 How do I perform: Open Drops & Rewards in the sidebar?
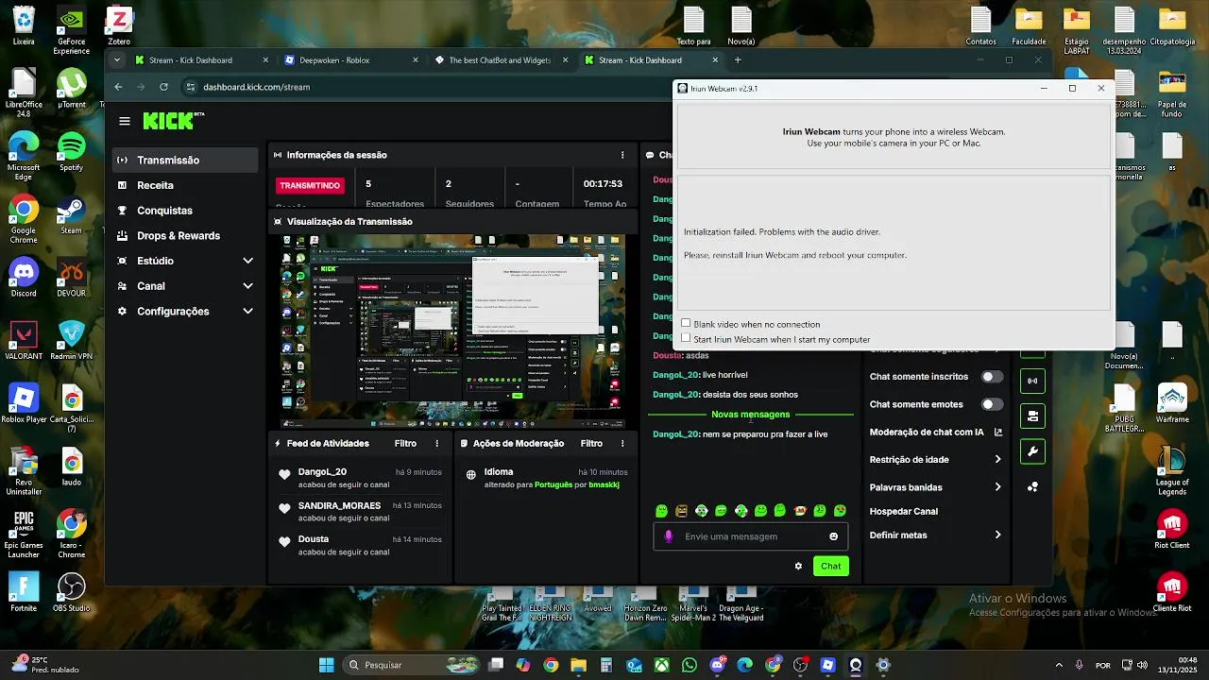[x=184, y=236]
